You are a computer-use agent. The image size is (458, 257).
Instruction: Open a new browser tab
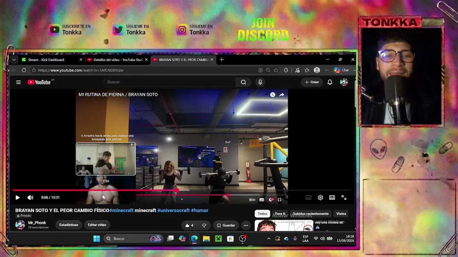pyautogui.click(x=222, y=60)
